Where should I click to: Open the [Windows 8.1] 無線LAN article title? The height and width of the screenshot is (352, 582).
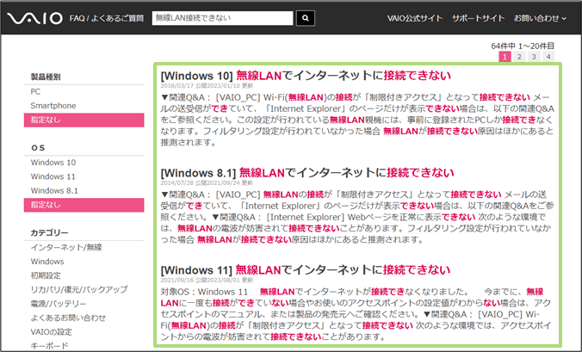click(307, 173)
